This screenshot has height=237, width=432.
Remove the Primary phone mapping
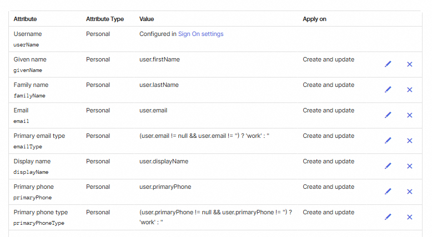coord(410,192)
